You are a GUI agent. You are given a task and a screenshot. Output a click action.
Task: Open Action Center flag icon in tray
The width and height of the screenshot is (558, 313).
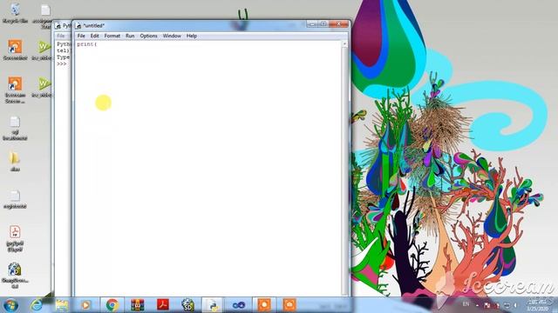pyautogui.click(x=487, y=305)
